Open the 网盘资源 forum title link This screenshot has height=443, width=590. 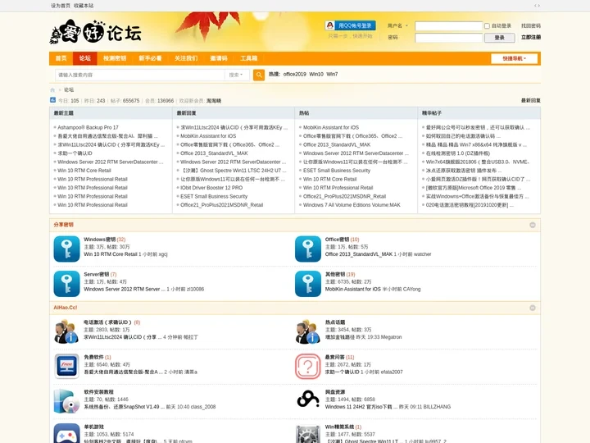(x=335, y=392)
